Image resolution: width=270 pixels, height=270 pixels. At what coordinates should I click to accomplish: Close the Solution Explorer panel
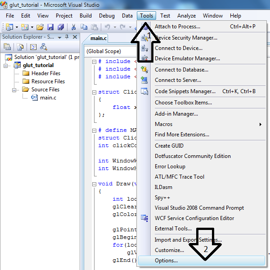click(x=75, y=37)
